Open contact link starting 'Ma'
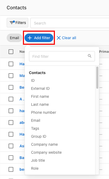109x179 pixels. [22, 76]
